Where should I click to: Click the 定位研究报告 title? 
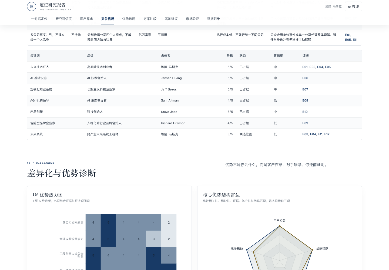(52, 5)
